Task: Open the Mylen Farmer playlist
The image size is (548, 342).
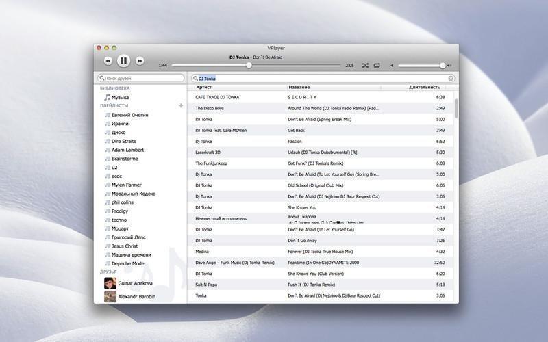Action: [127, 185]
